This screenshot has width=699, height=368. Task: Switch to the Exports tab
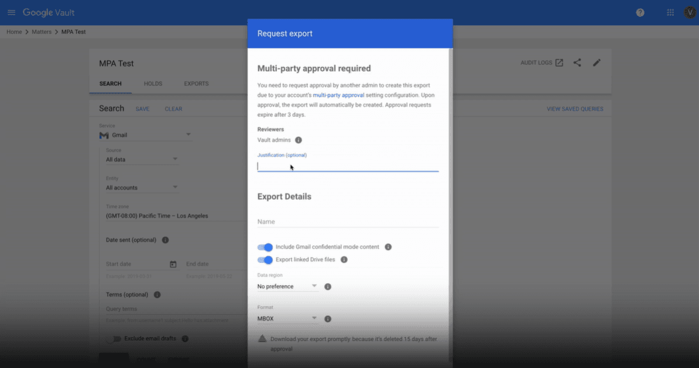coord(196,84)
